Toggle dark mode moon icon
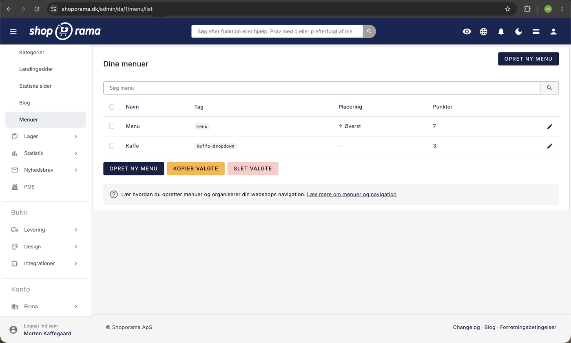The image size is (571, 343). pyautogui.click(x=519, y=31)
